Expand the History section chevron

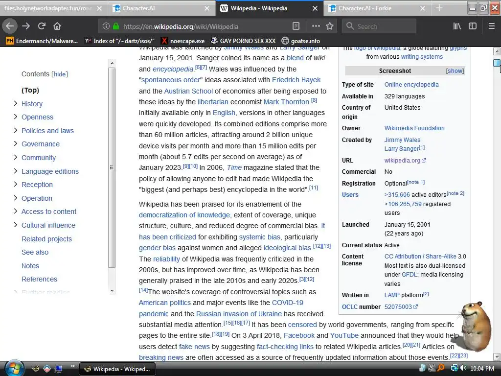click(15, 103)
